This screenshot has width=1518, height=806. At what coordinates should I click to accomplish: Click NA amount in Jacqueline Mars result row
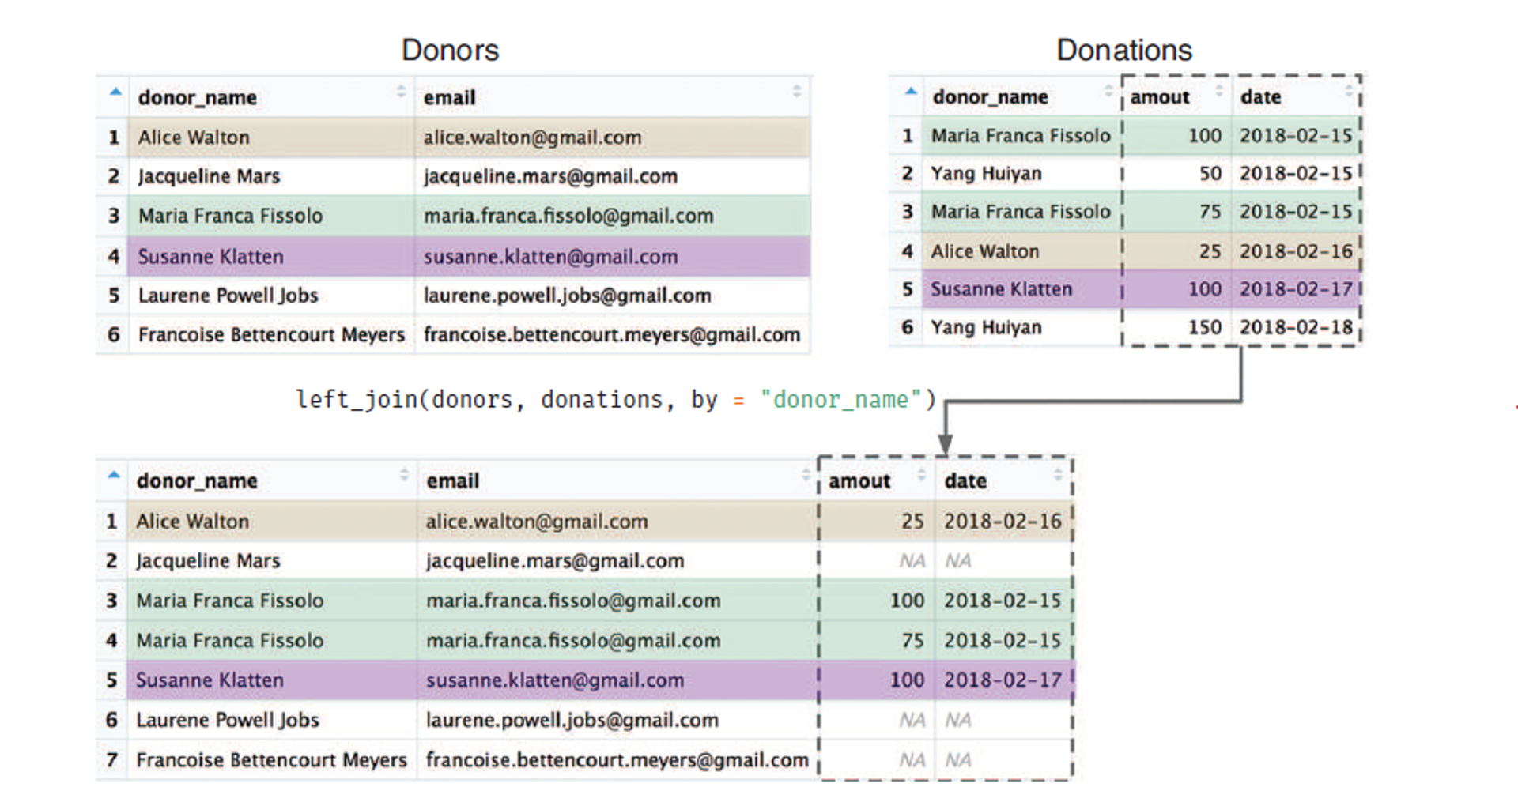[x=912, y=561]
